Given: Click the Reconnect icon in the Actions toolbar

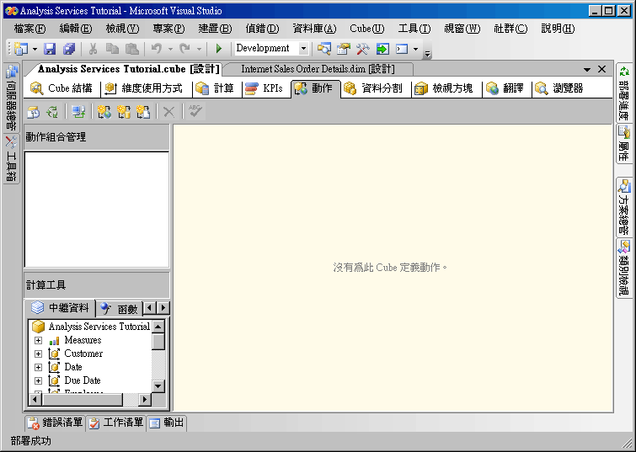Looking at the screenshot, I should click(x=52, y=112).
